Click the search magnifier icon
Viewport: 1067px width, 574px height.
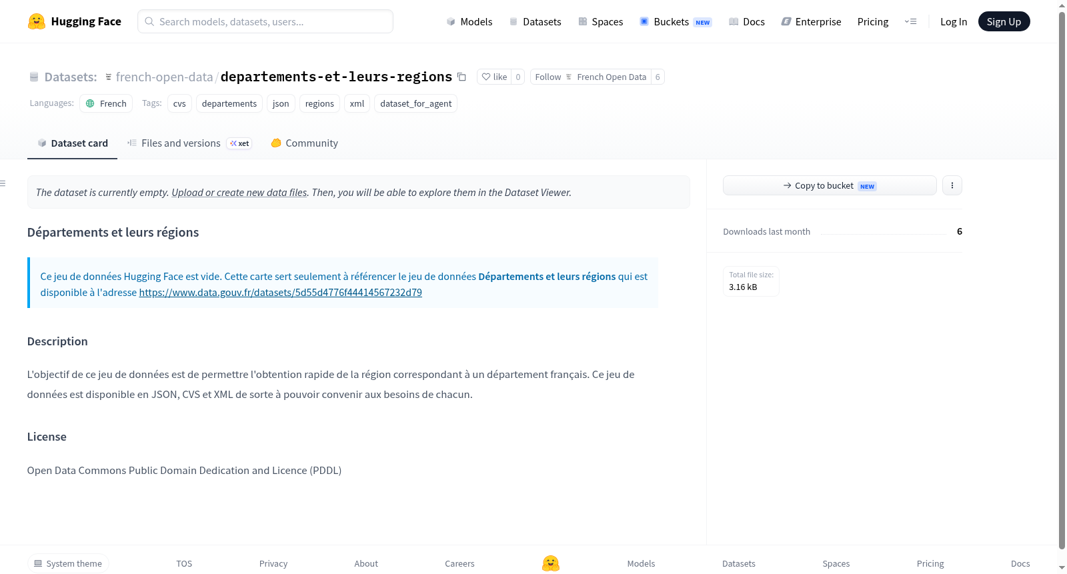tap(149, 21)
